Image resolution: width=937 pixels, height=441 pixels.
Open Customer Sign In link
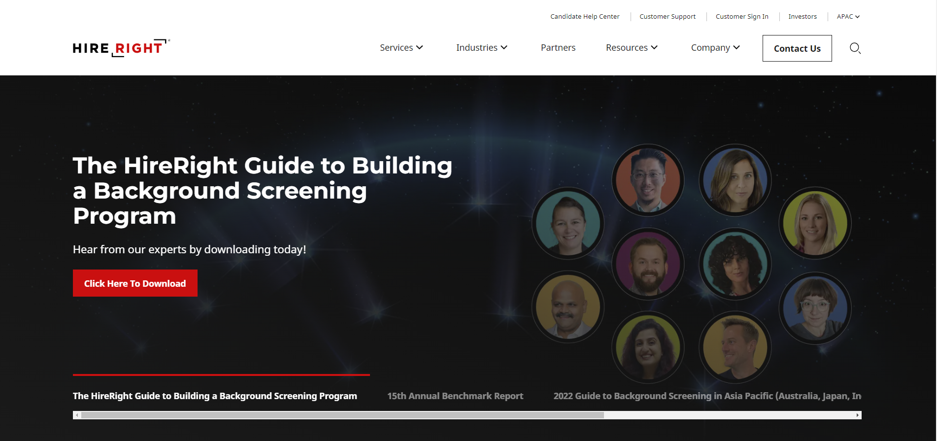coord(742,16)
